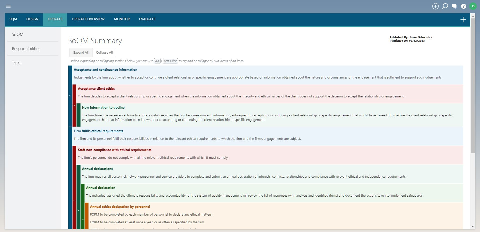Screen dimensions: 480x232
Task: Select the OPERATE tab
Action: click(55, 19)
